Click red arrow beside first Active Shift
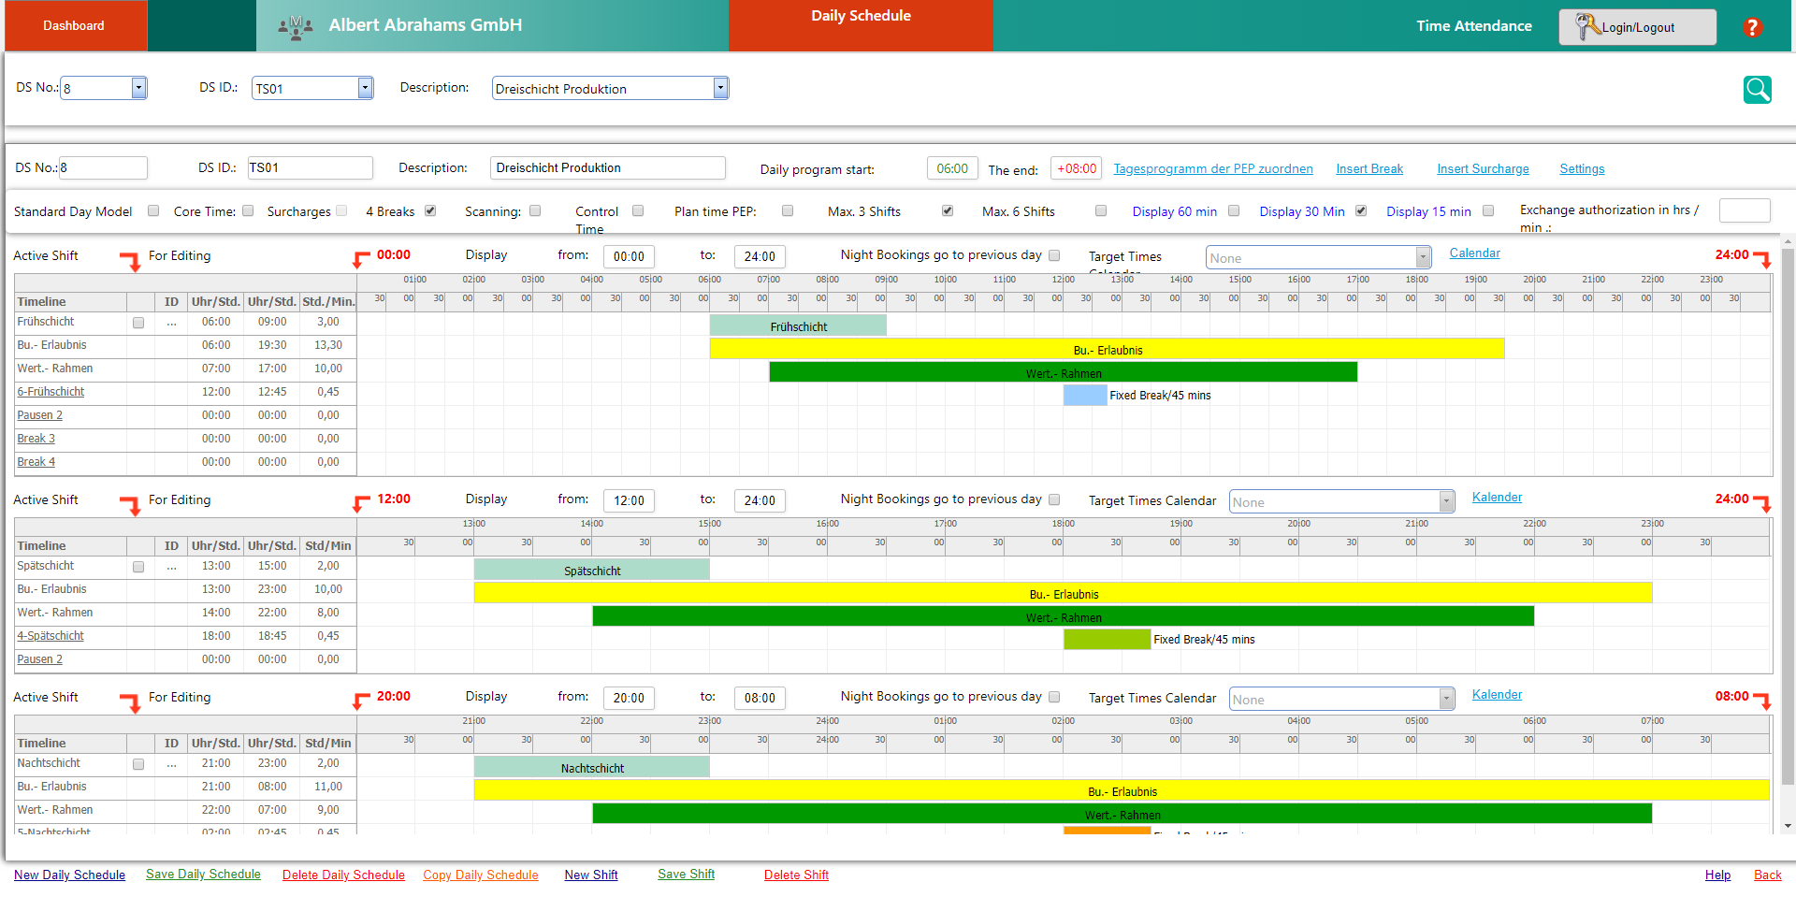Viewport: 1796px width, 911px height. click(x=130, y=261)
